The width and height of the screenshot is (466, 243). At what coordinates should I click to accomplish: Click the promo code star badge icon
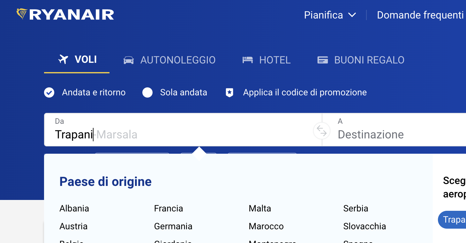229,92
